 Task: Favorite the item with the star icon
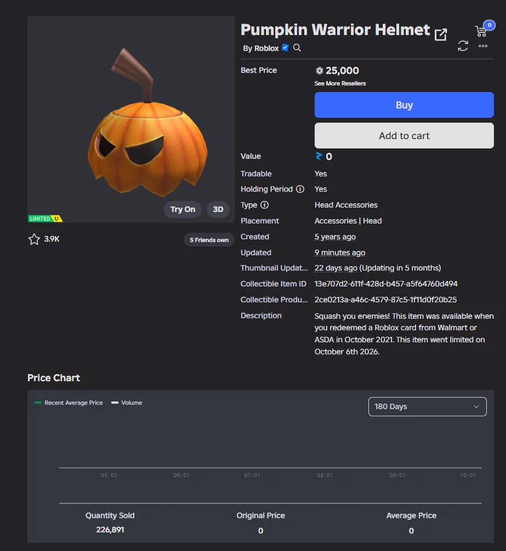coord(34,239)
